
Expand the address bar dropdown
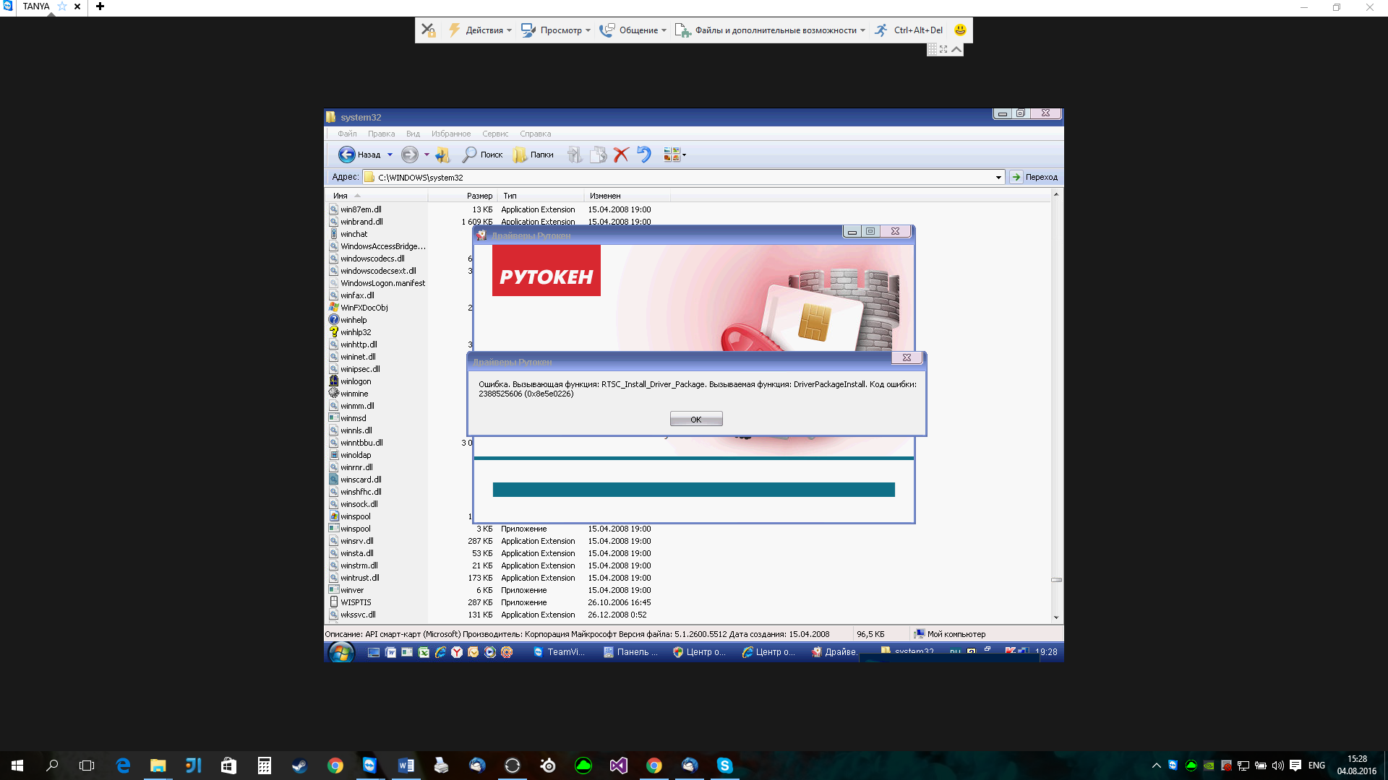coord(998,177)
